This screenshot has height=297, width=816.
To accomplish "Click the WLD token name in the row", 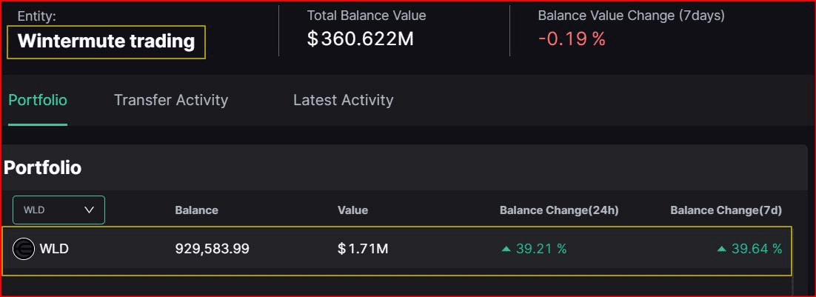I will click(x=54, y=250).
